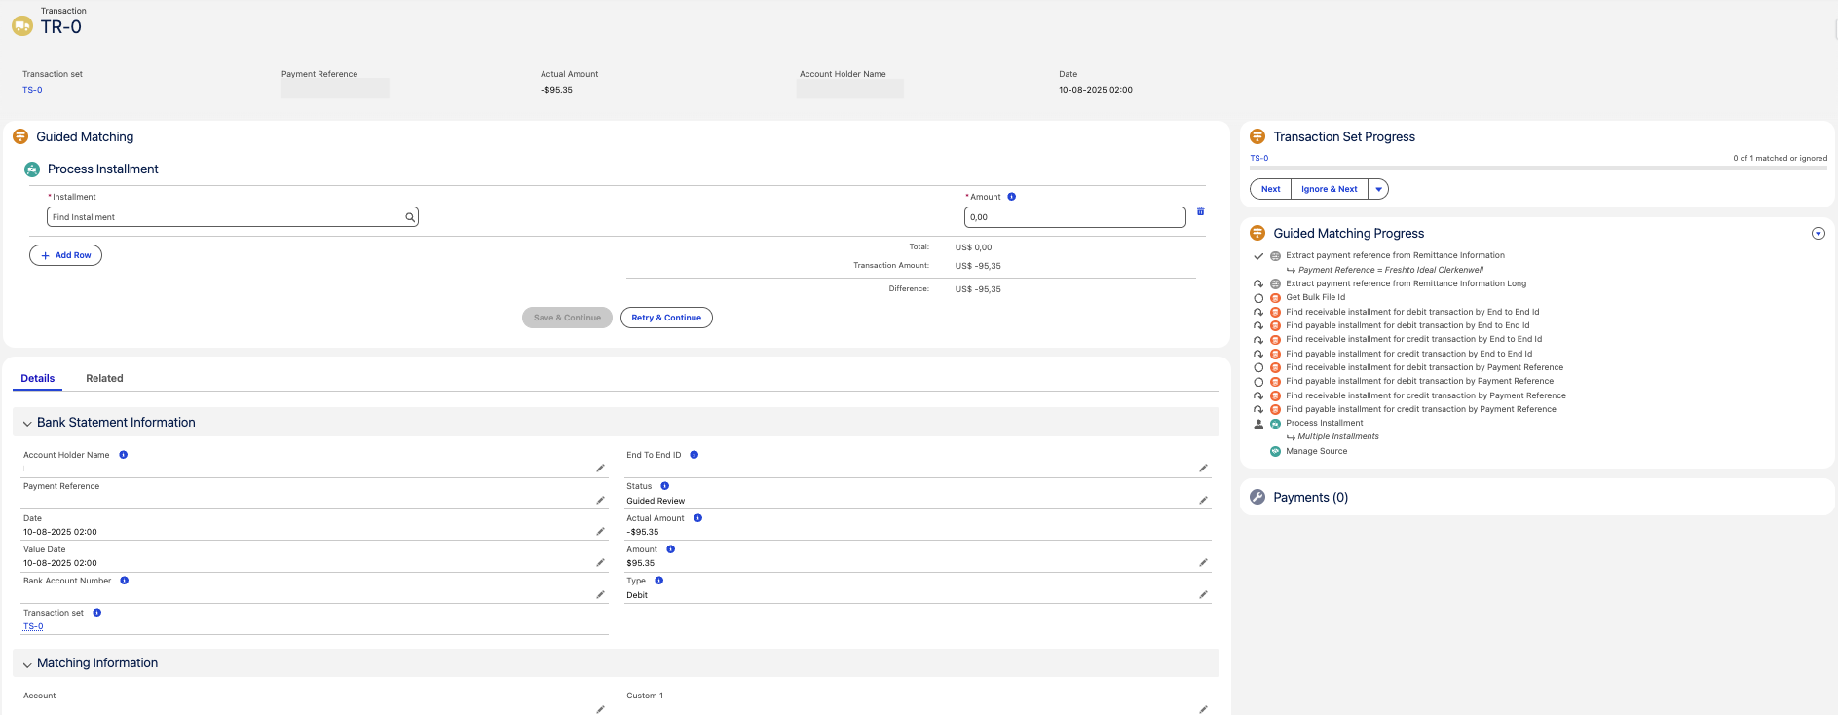This screenshot has height=715, width=1838.
Task: Click the Amount input field
Action: pos(1074,217)
